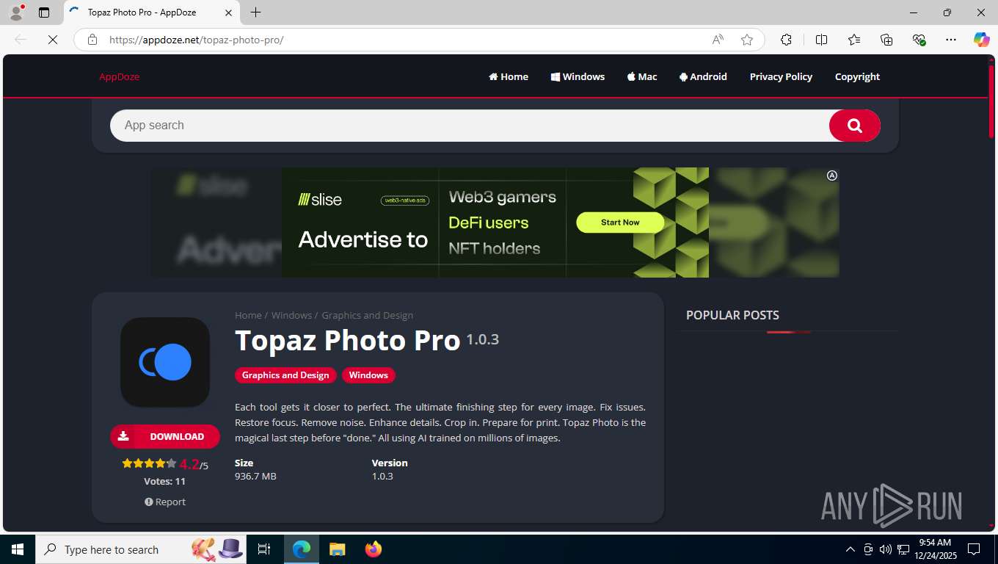Launch the Copilot sidebar icon
The width and height of the screenshot is (998, 564).
tap(981, 40)
